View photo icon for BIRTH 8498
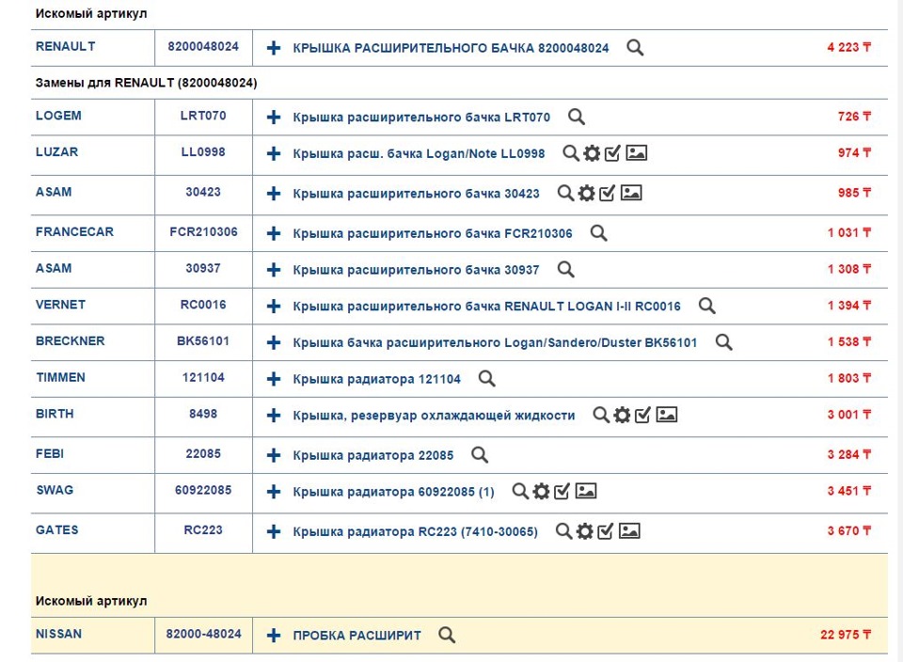 667,415
